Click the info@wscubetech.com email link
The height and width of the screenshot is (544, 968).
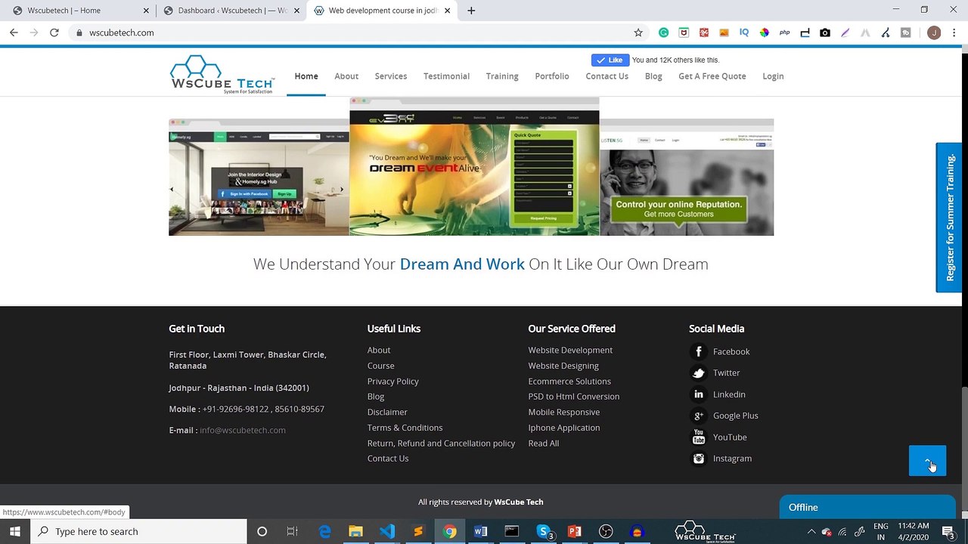(x=243, y=431)
